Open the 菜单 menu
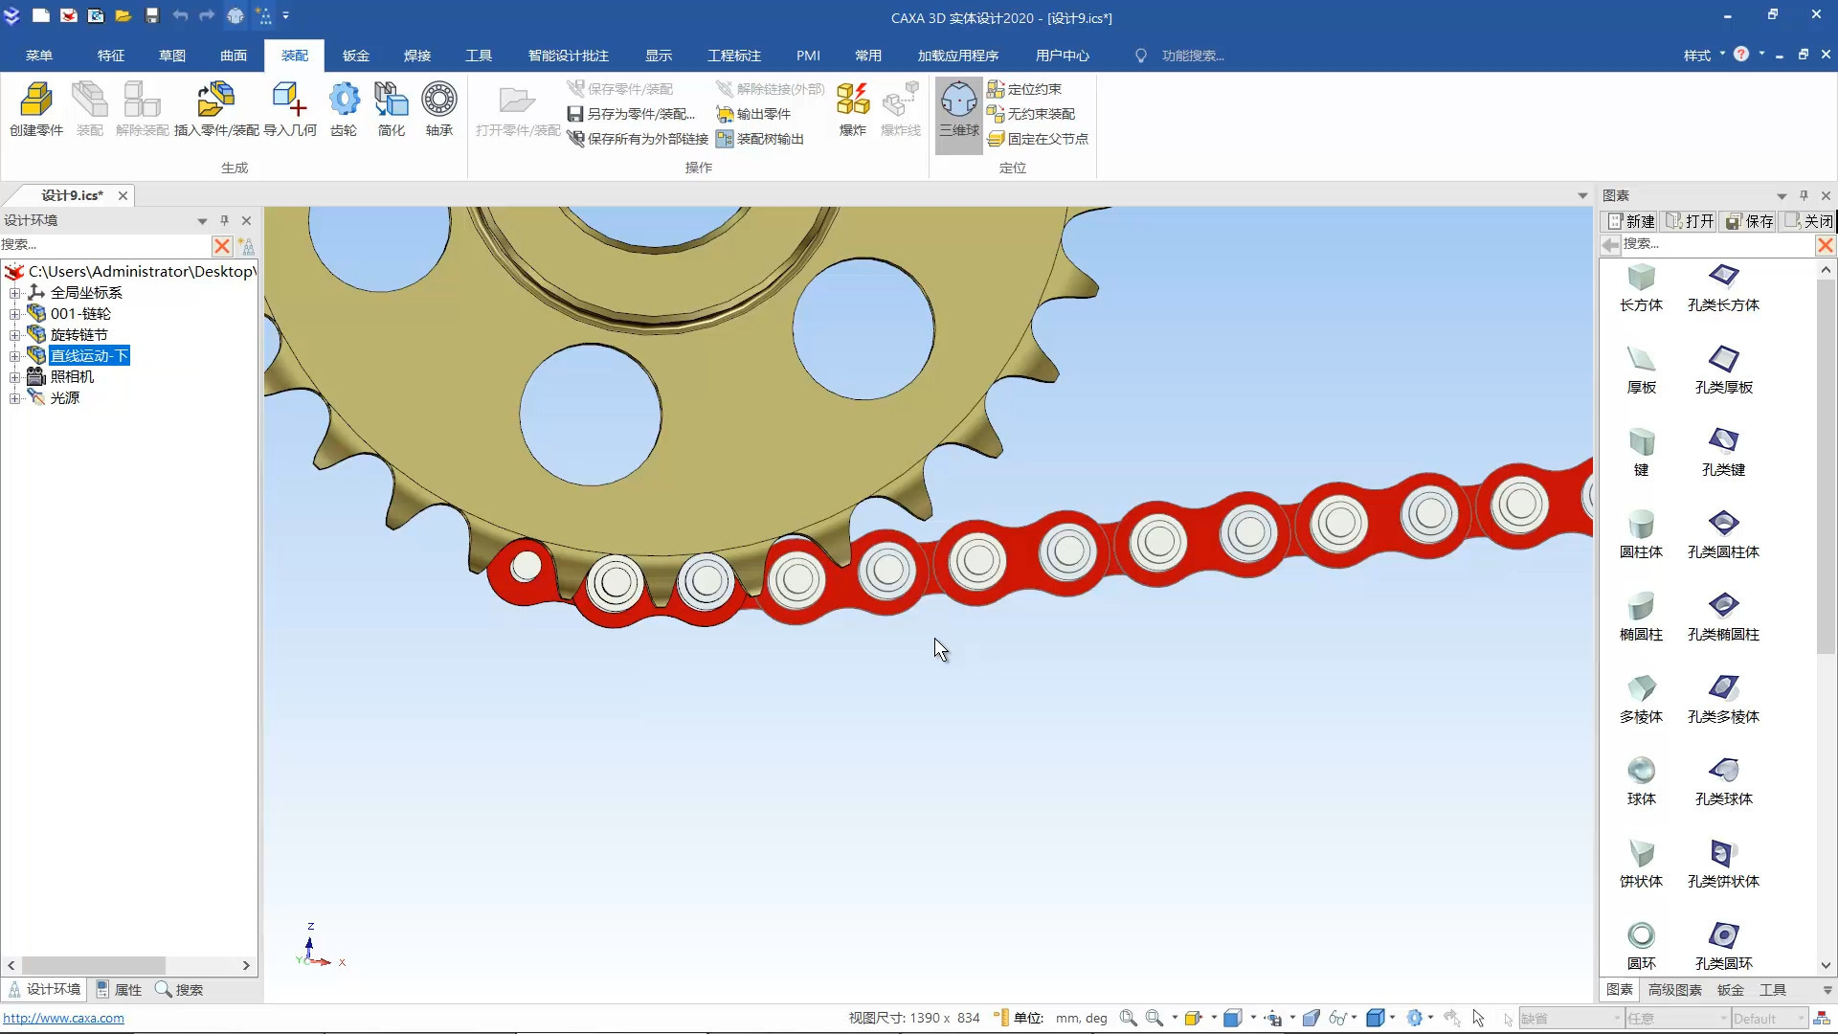This screenshot has width=1838, height=1034. 39,56
